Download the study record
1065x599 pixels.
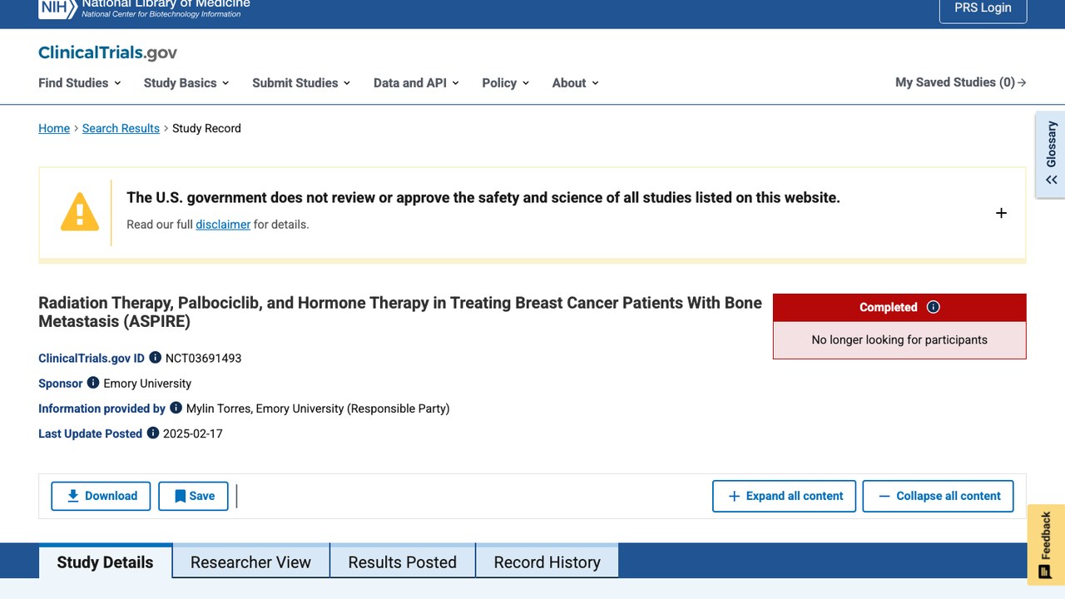pyautogui.click(x=101, y=496)
